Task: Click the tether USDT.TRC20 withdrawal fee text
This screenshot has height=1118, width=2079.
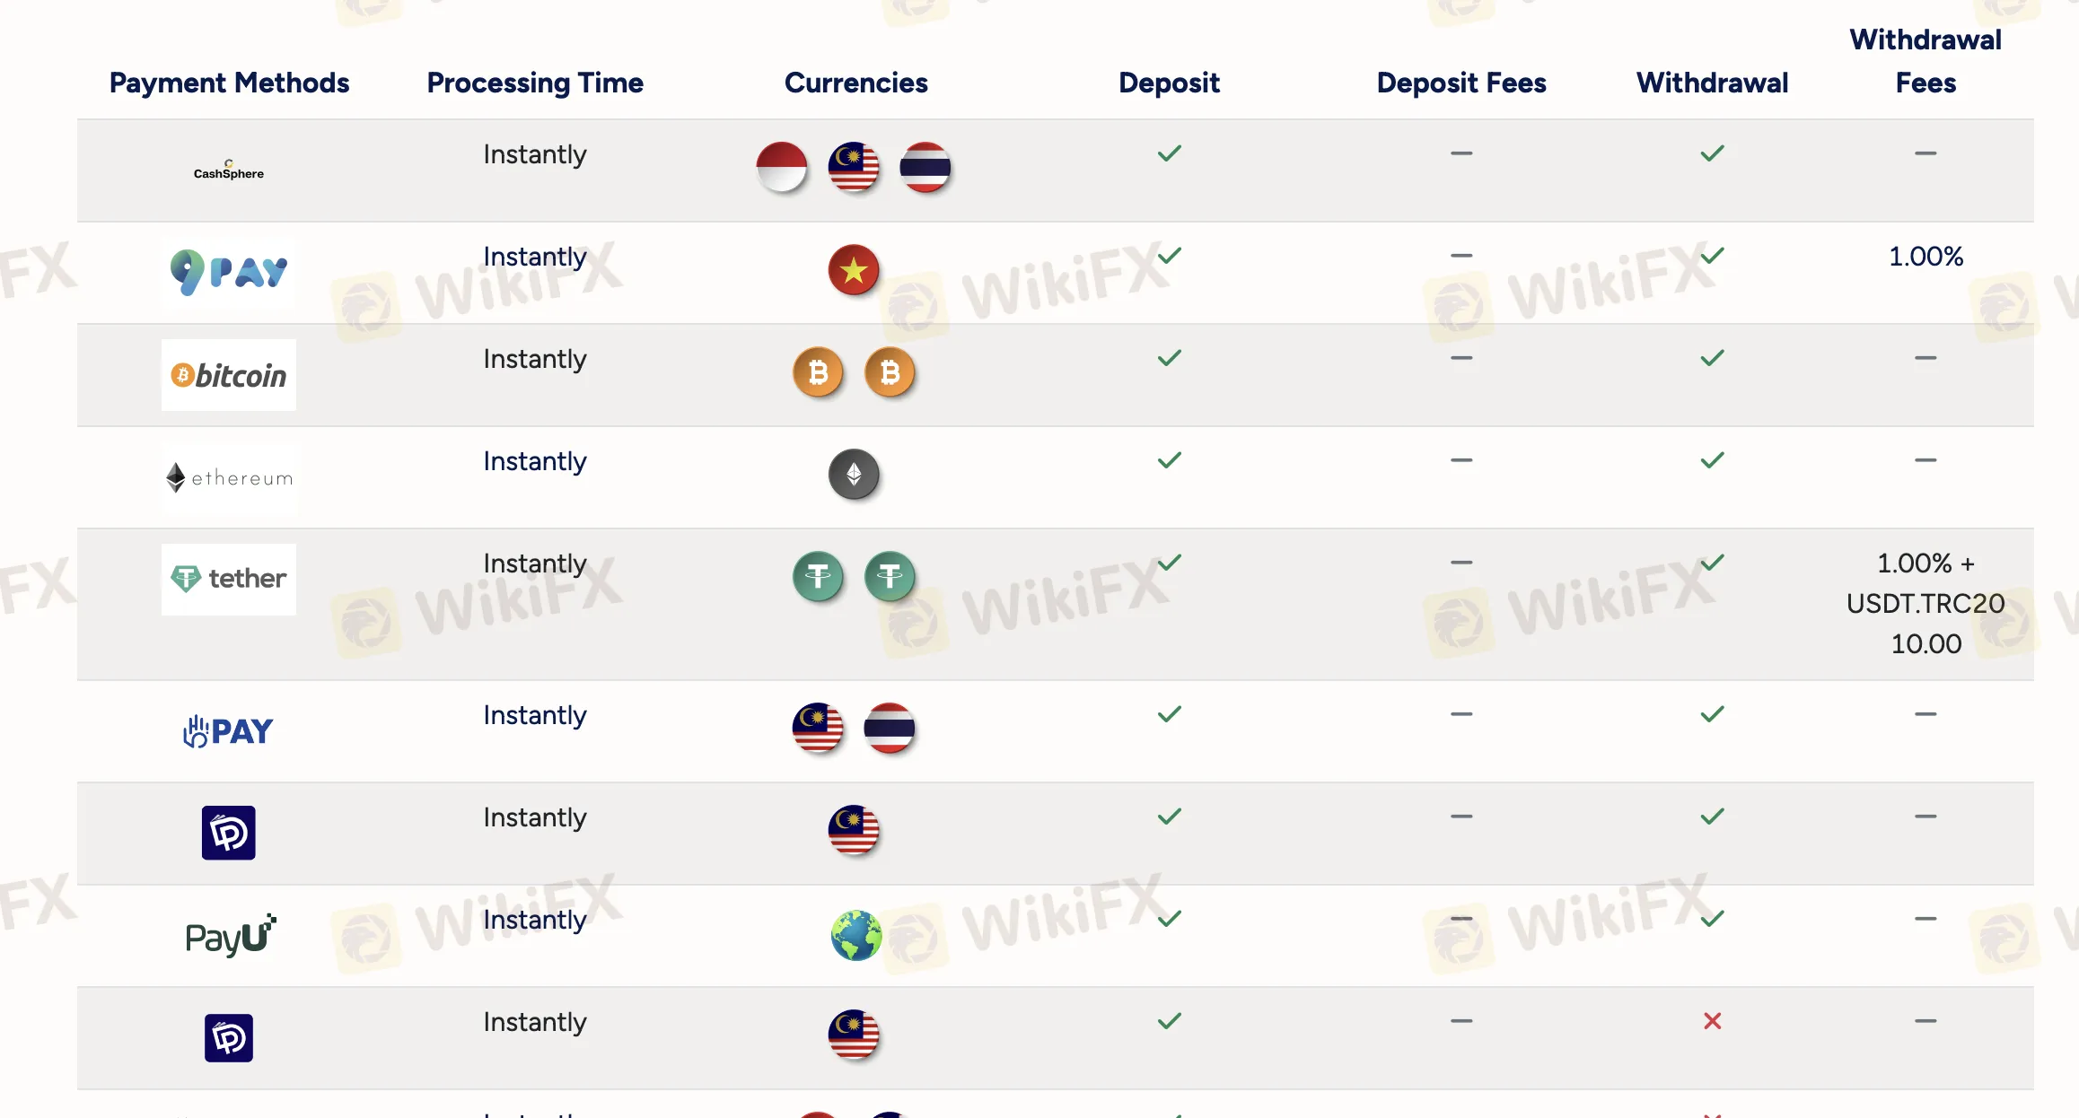Action: [x=1925, y=603]
